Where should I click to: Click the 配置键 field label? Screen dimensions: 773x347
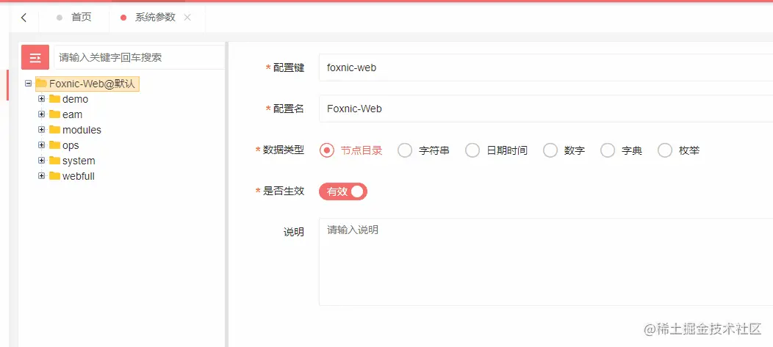[288, 68]
